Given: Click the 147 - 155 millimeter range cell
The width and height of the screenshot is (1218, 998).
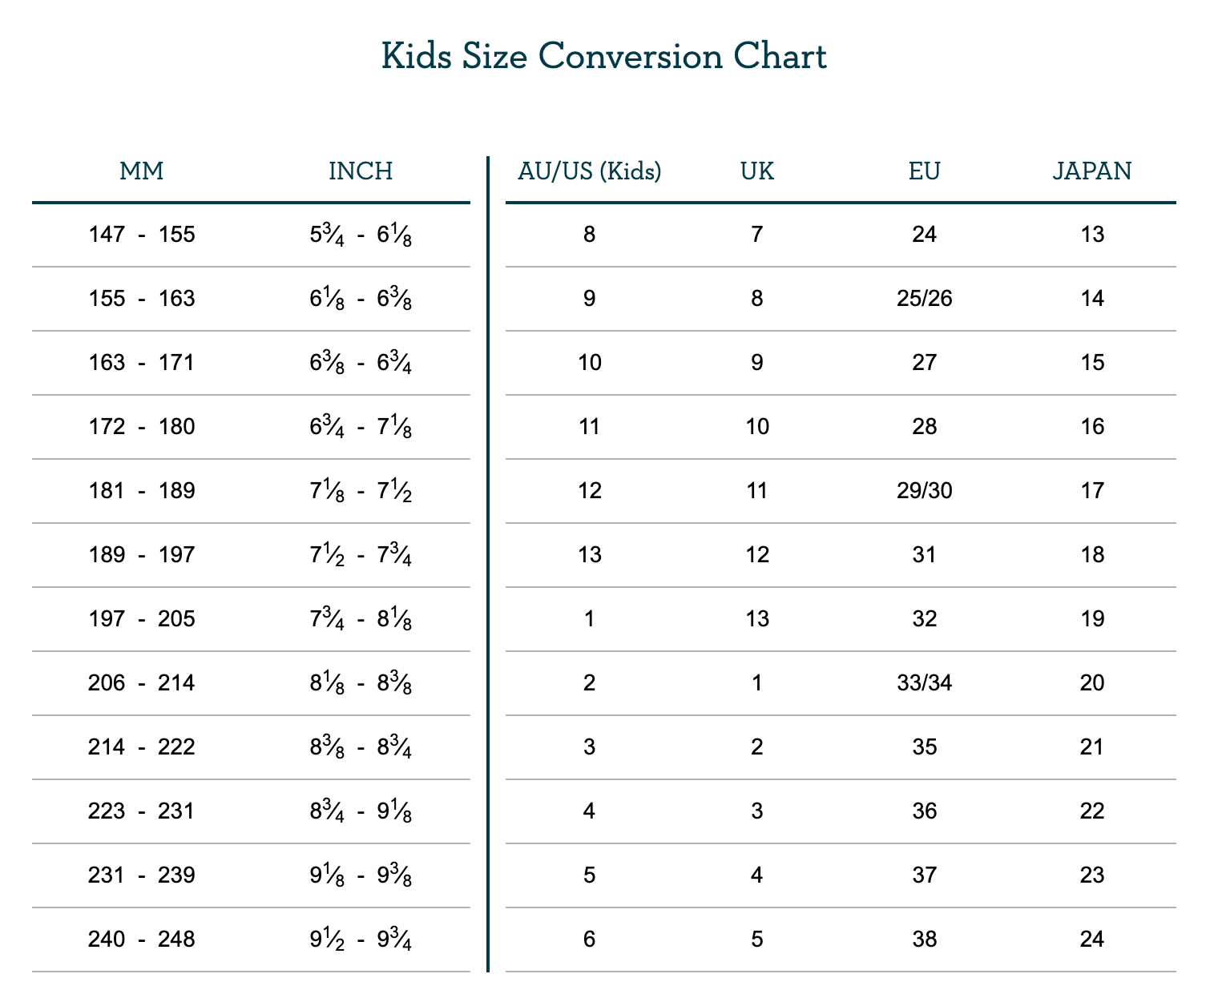Looking at the screenshot, I should coord(142,235).
